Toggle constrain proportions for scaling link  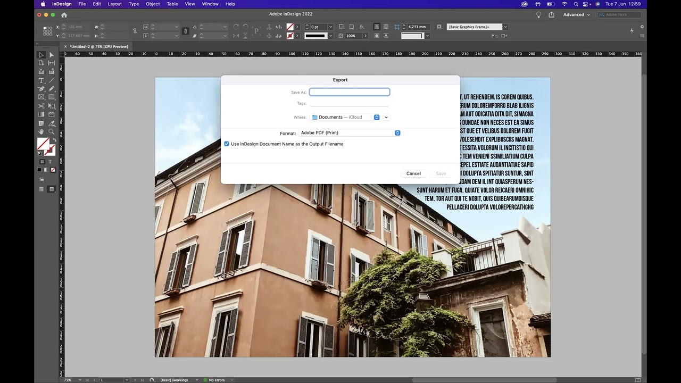(185, 31)
